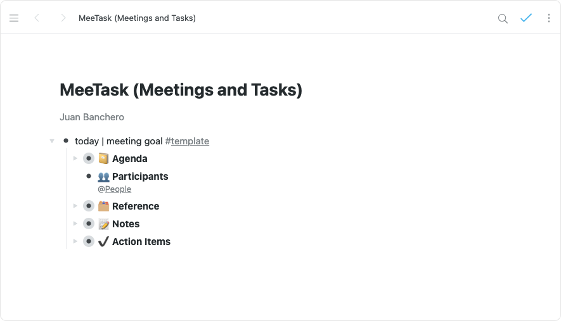The image size is (561, 321).
Task: Click the blue checkmark completion icon
Action: (x=526, y=18)
